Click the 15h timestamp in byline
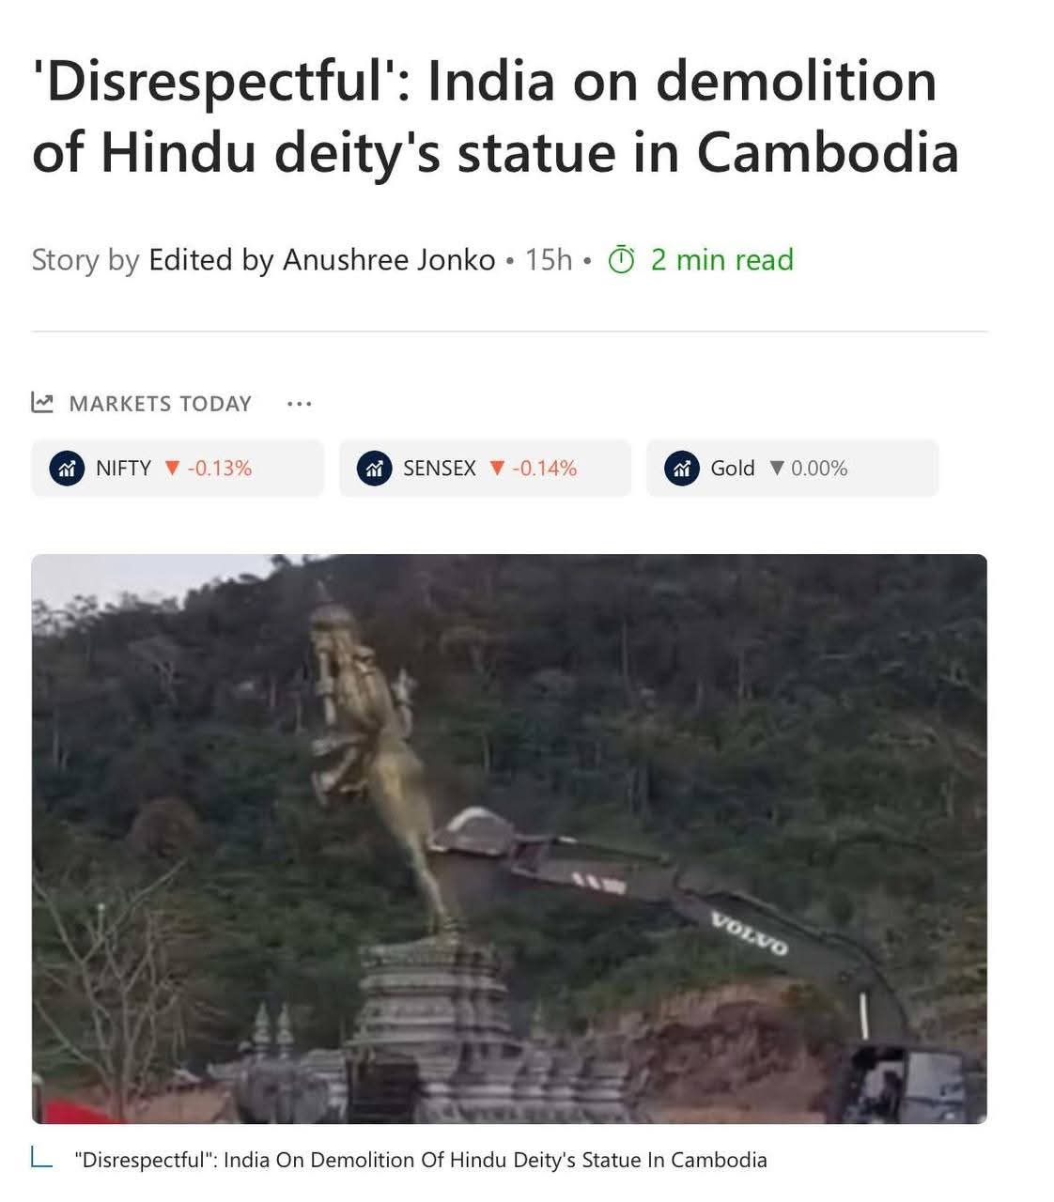This screenshot has height=1202, width=1054. pyautogui.click(x=549, y=259)
